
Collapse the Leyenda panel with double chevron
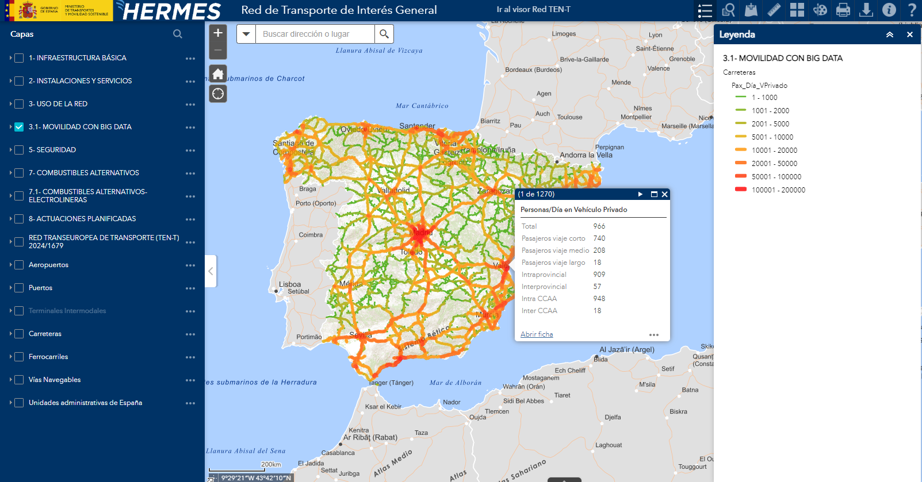point(889,34)
